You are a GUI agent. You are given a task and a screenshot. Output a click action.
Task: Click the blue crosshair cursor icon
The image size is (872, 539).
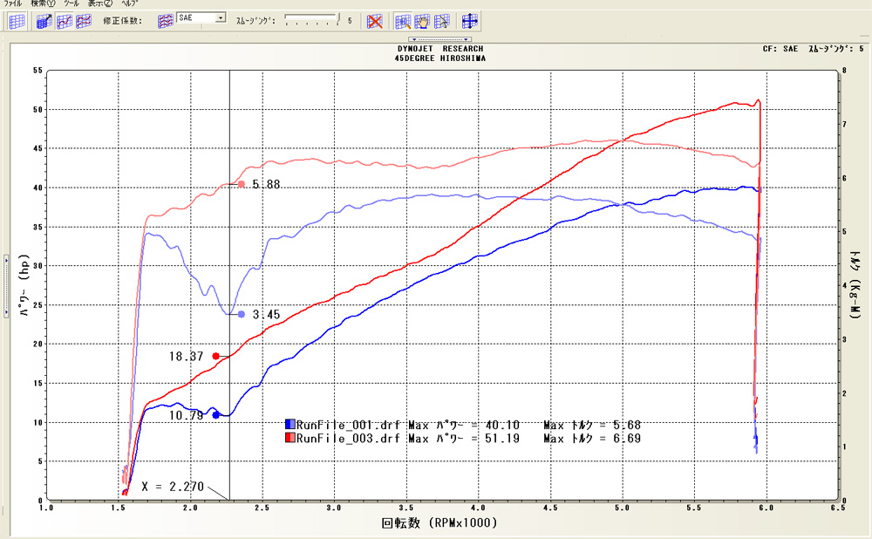click(x=470, y=21)
